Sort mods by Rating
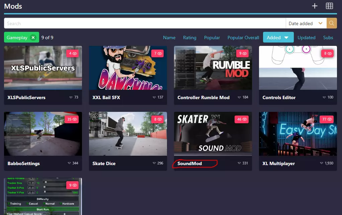The image size is (342, 215). 189,38
